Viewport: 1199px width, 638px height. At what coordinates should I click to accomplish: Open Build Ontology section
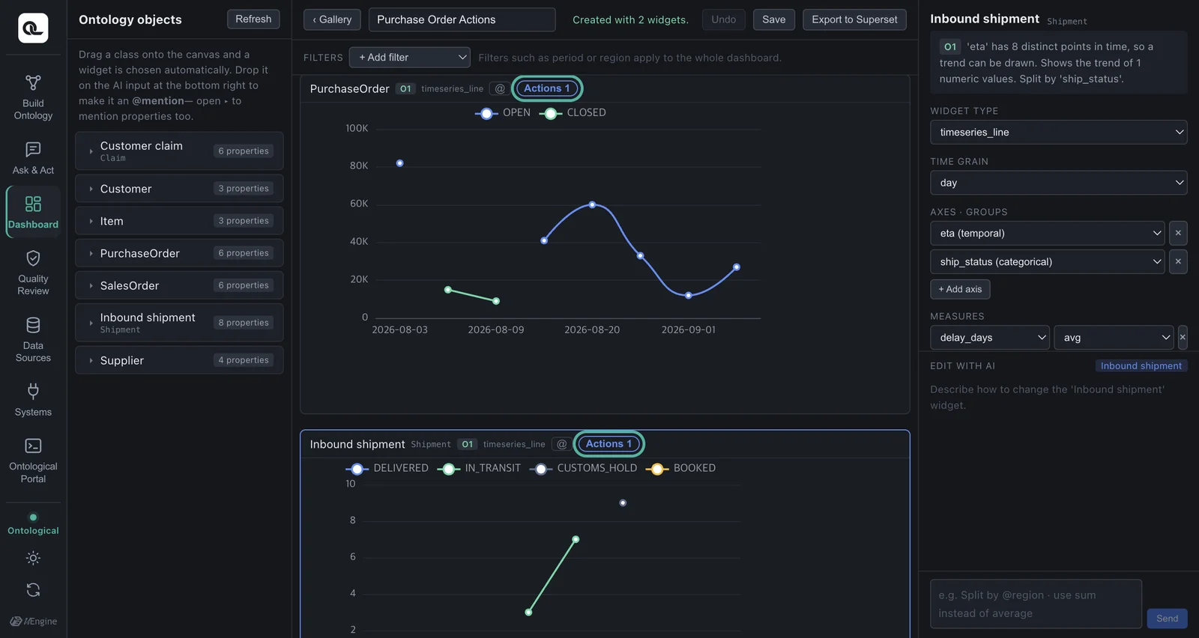[x=33, y=97]
